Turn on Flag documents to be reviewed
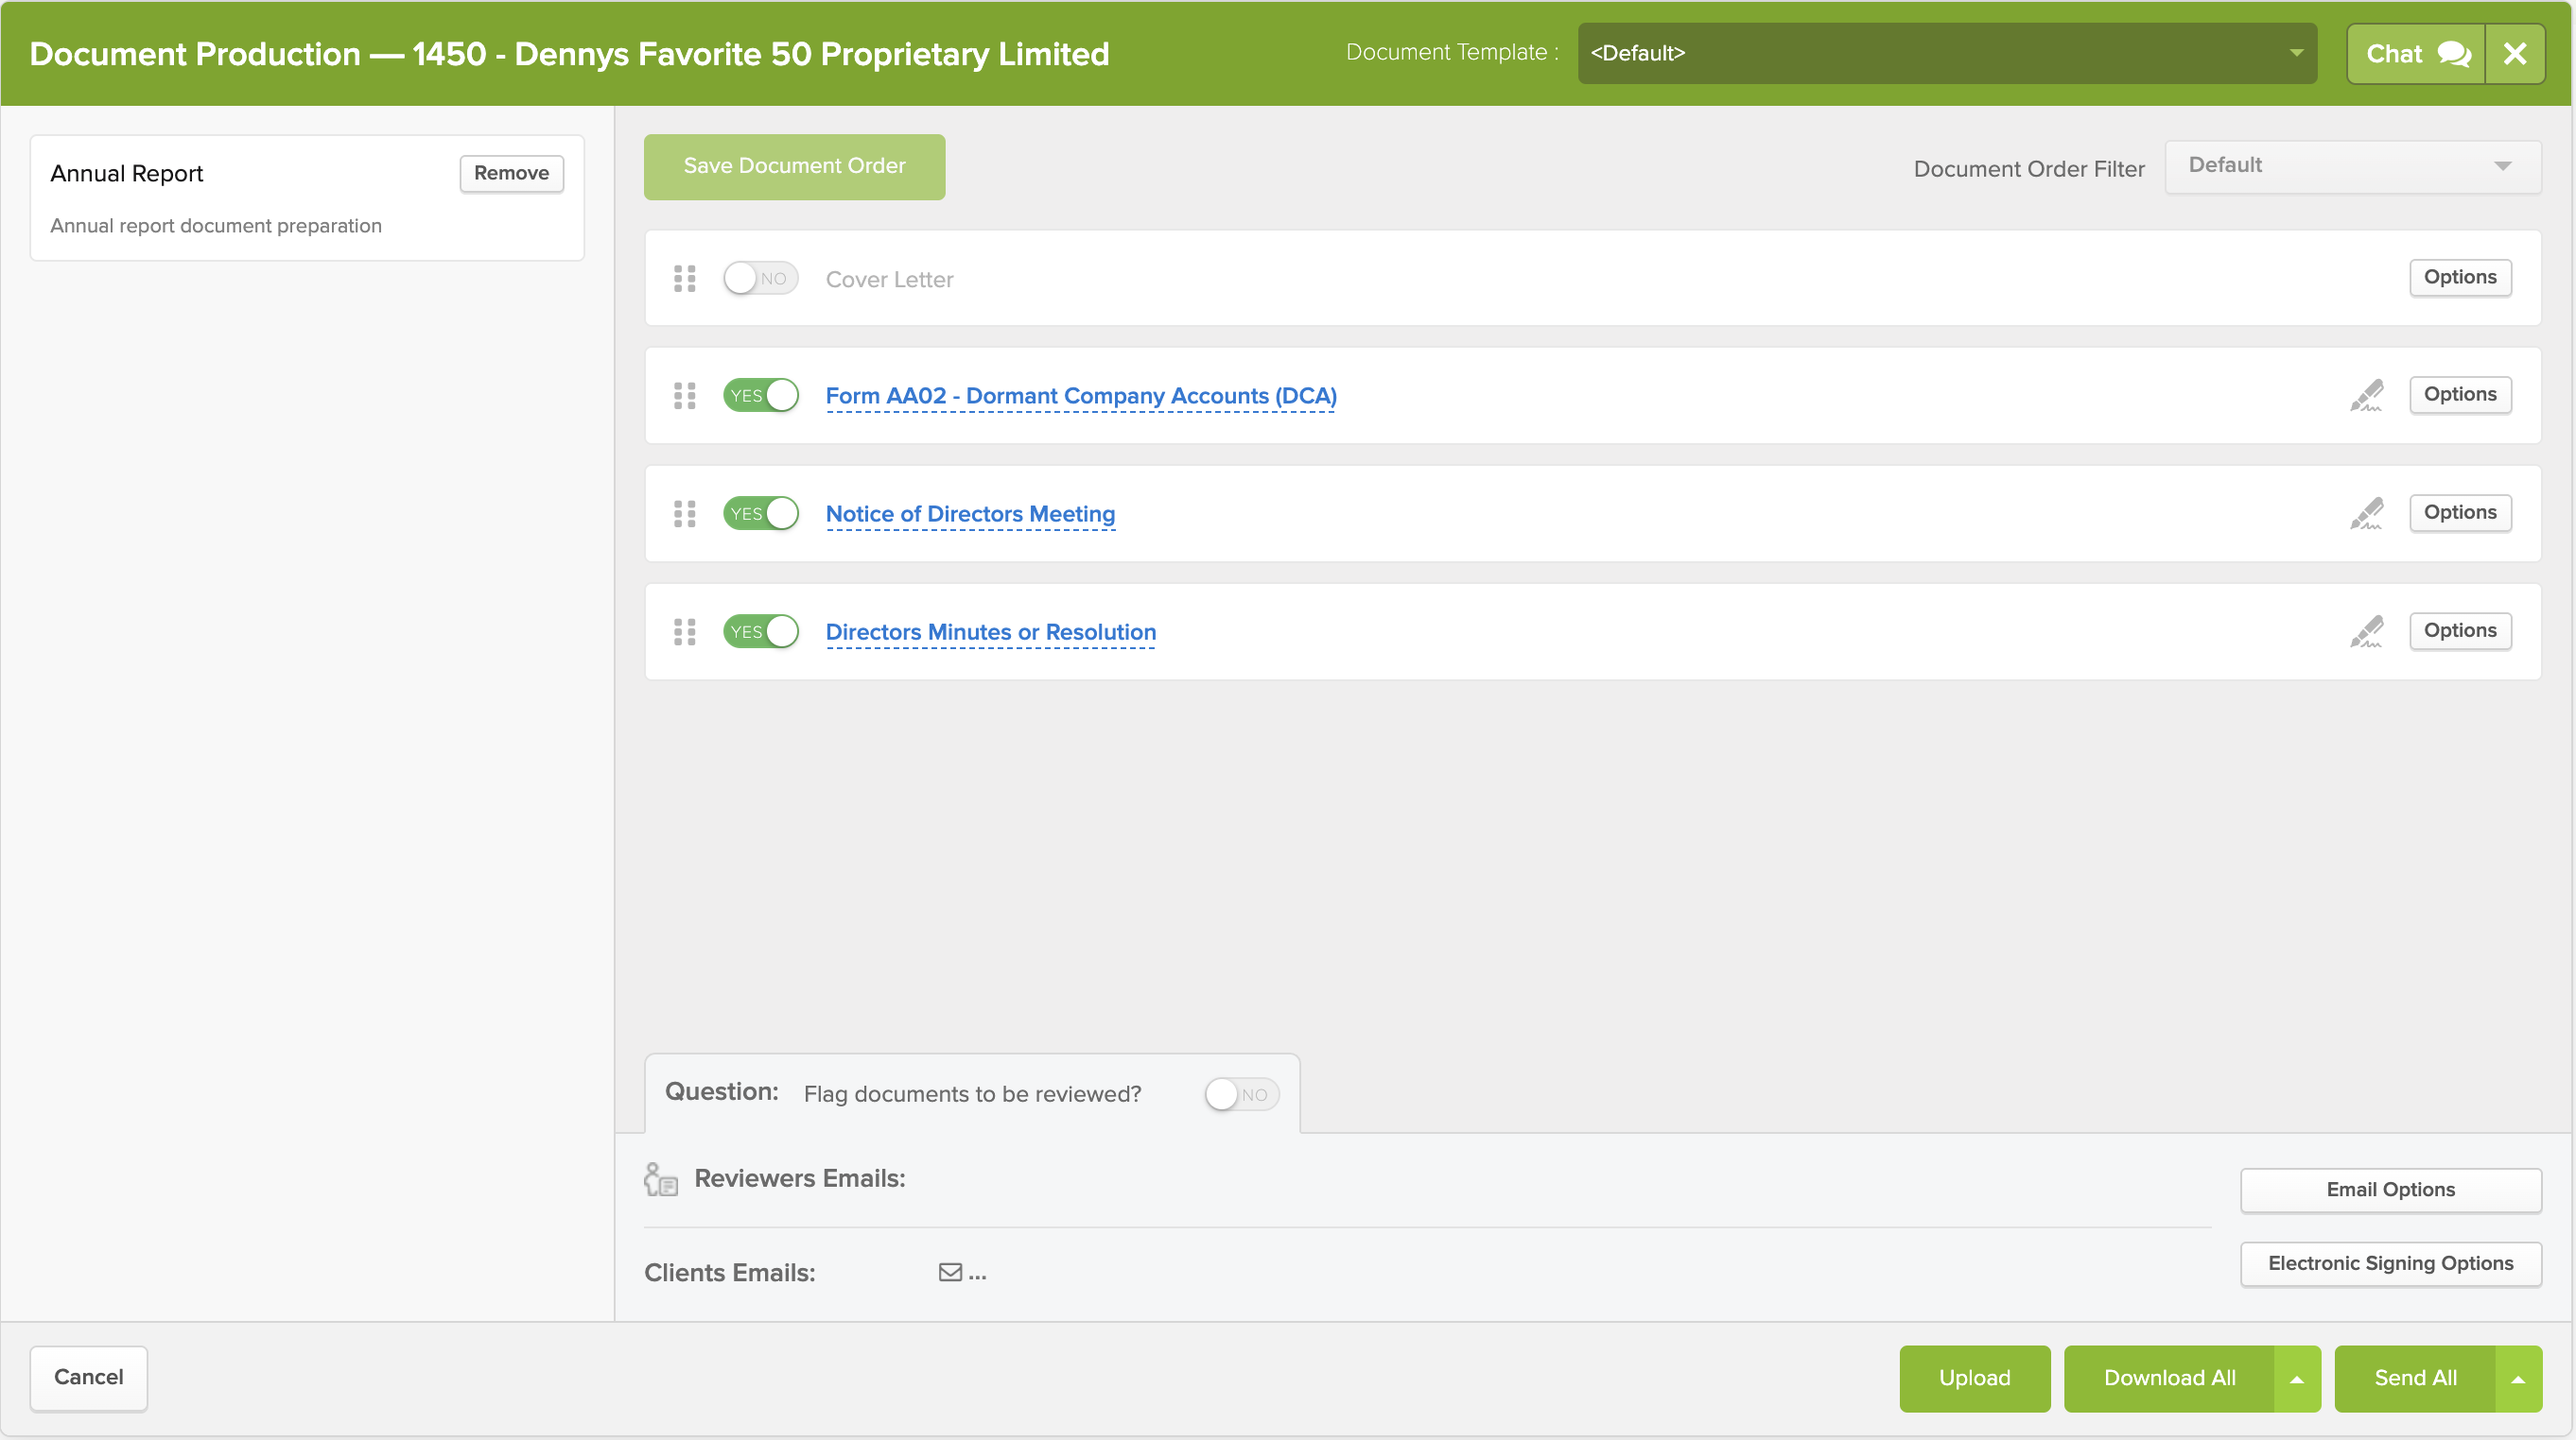The width and height of the screenshot is (2576, 1440). pyautogui.click(x=1241, y=1094)
